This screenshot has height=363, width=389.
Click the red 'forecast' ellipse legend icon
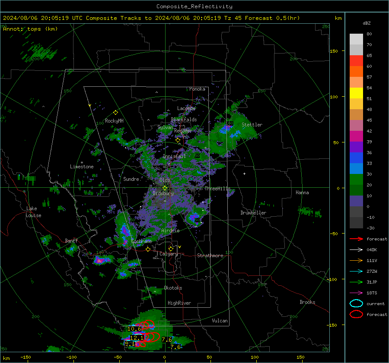(356, 314)
